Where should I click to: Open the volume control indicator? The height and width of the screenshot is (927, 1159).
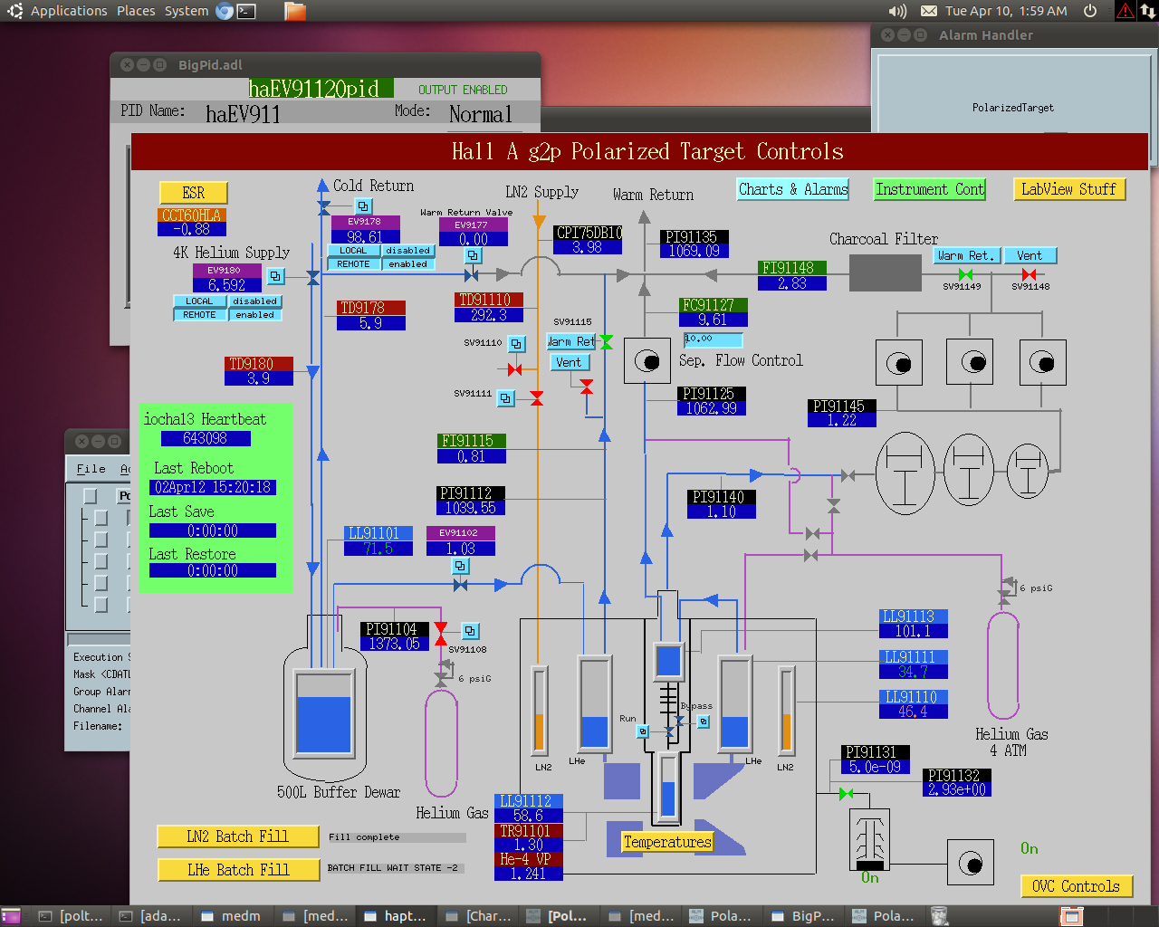click(897, 11)
